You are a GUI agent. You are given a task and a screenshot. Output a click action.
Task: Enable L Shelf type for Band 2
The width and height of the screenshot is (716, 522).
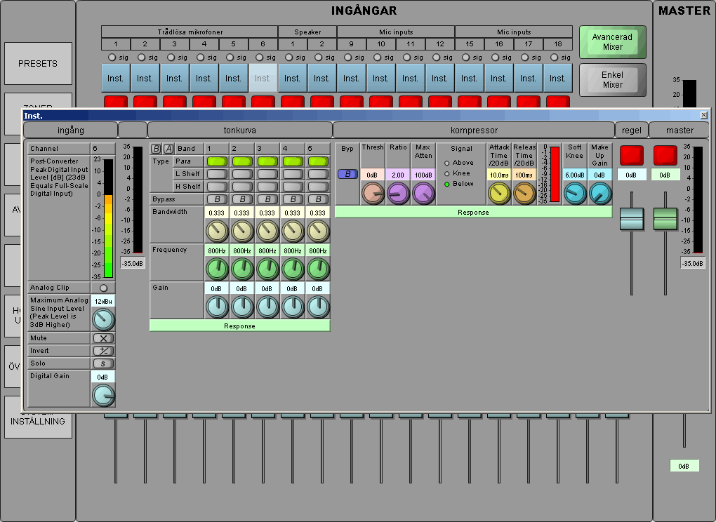pyautogui.click(x=242, y=174)
